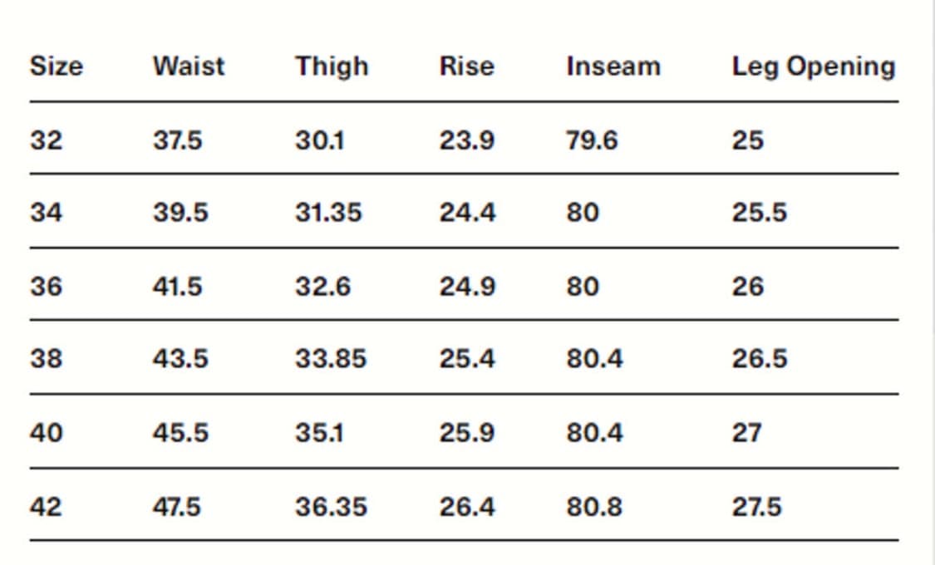
Task: Click the Leg Opening column header
Action: 813,66
